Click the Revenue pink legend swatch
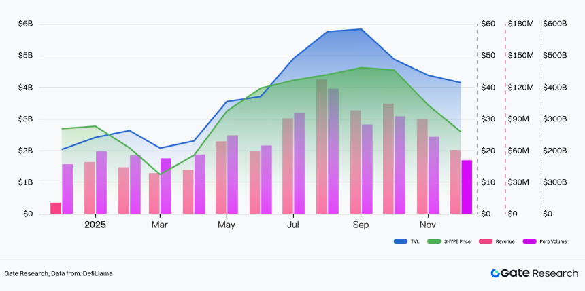 click(484, 241)
